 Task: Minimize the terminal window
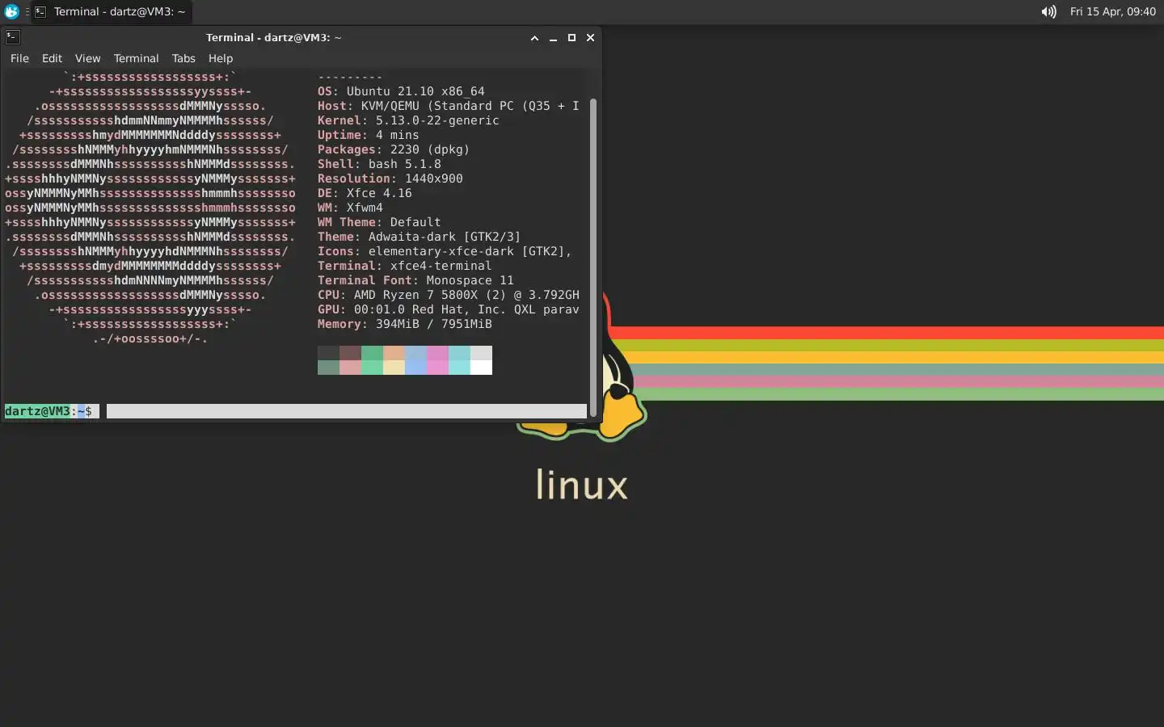tap(553, 38)
